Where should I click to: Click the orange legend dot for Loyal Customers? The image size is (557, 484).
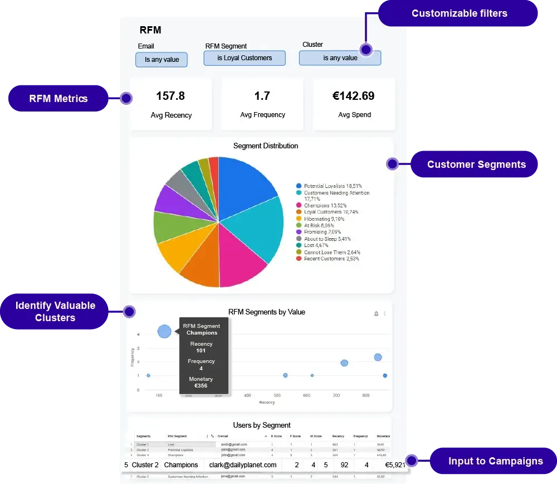pyautogui.click(x=299, y=211)
